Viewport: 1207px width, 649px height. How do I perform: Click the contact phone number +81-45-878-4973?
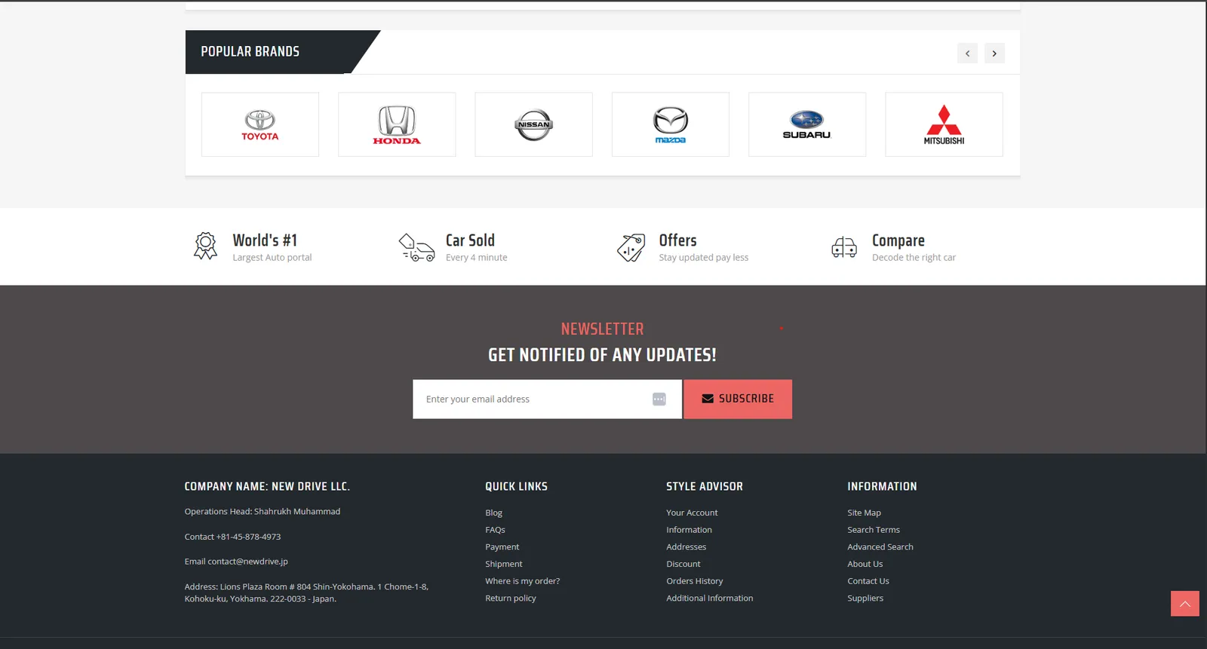coord(248,537)
